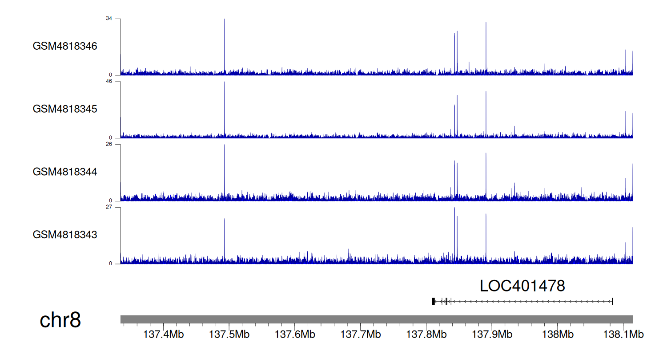The height and width of the screenshot is (346, 667).
Task: Click the 137.8Mb axis label
Action: coord(426,334)
